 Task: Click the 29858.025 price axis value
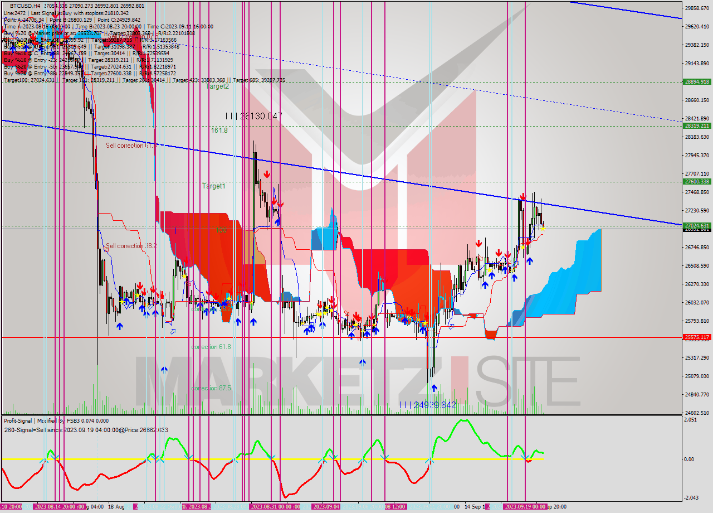tap(697, 8)
